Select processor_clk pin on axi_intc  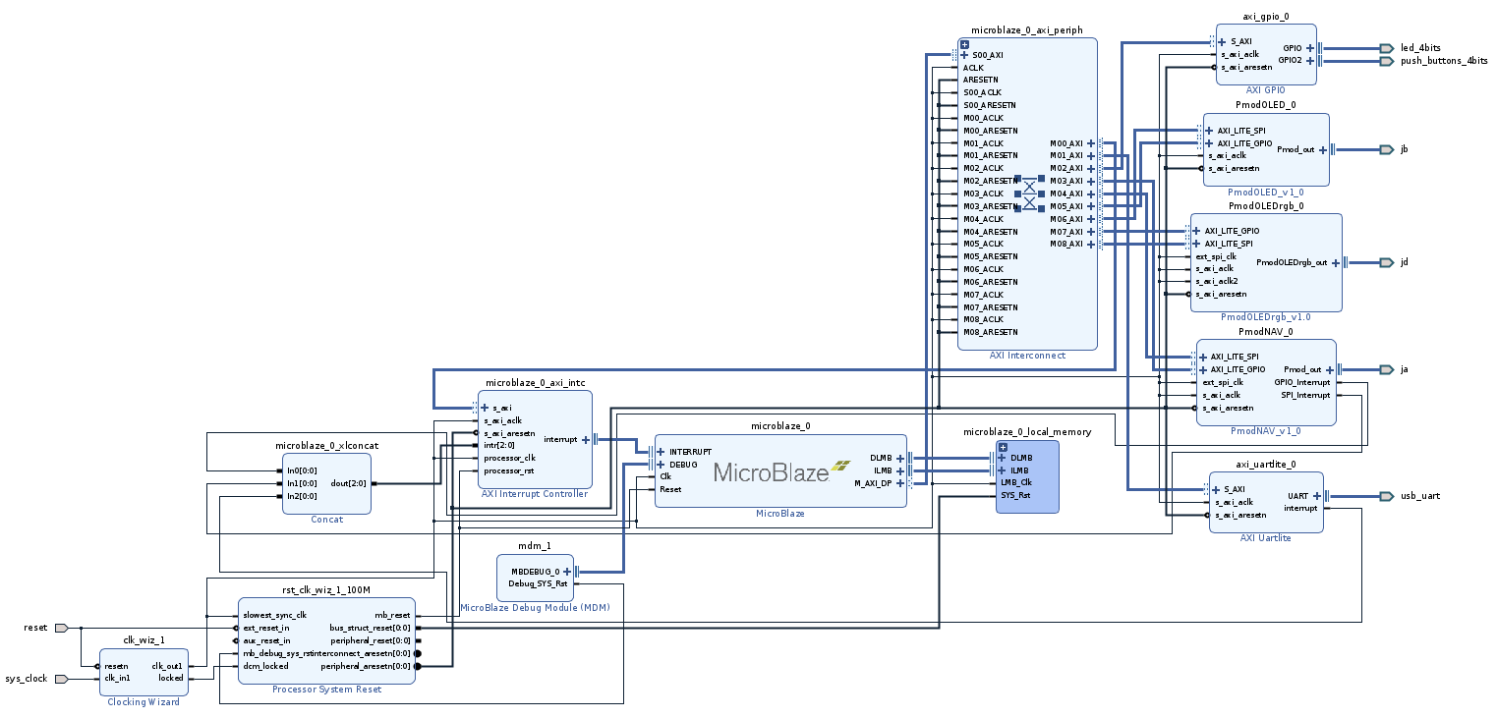tap(509, 458)
